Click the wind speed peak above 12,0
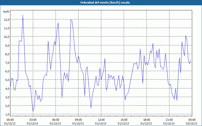 click(23, 15)
